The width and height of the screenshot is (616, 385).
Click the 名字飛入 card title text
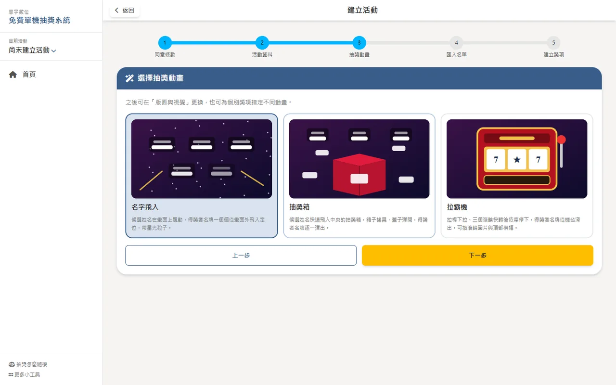pos(145,207)
